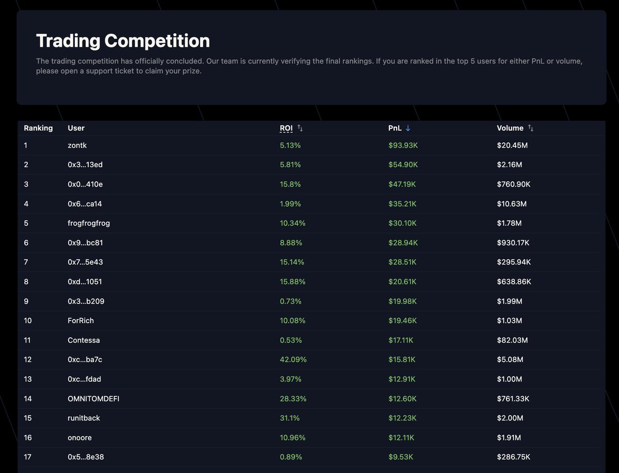This screenshot has width=619, height=473.
Task: Click the $93.93K PnL value
Action: [x=403, y=145]
